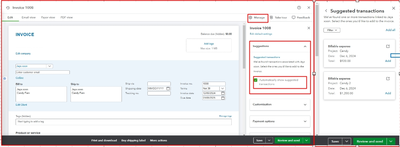Open Save dropdown arrow in invoice footer
Viewport: 400px width, 147px height.
[x=269, y=140]
